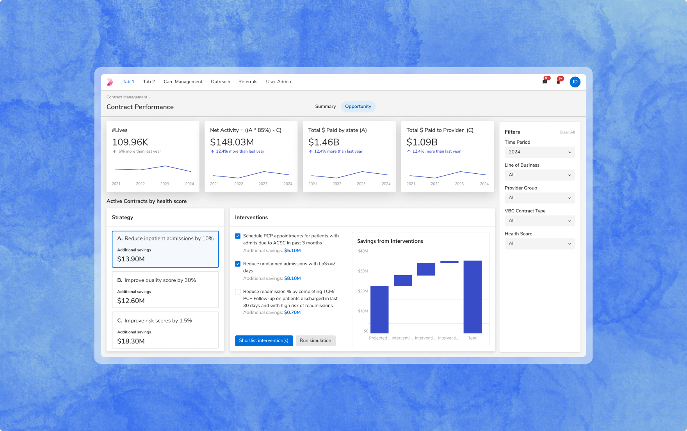Click the $12.60M strategy savings amount
The height and width of the screenshot is (431, 687).
(x=131, y=301)
